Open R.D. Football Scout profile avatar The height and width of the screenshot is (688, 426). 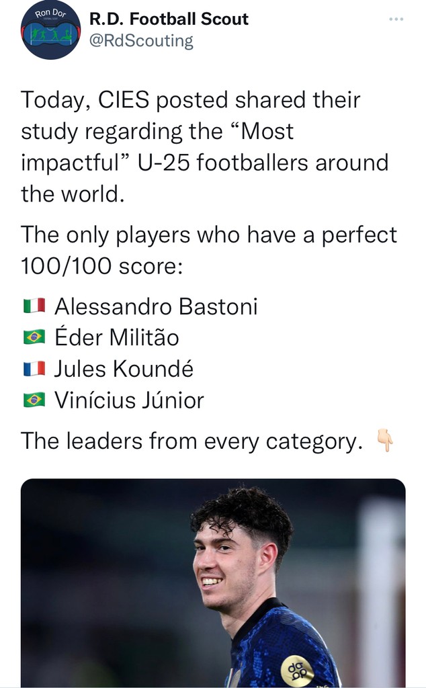51,30
